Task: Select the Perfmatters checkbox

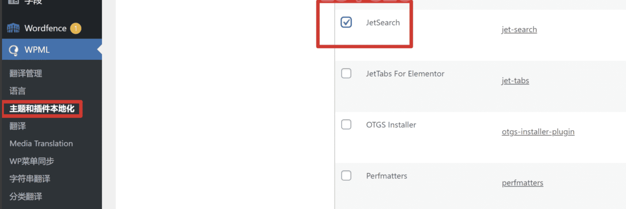Action: [x=346, y=175]
